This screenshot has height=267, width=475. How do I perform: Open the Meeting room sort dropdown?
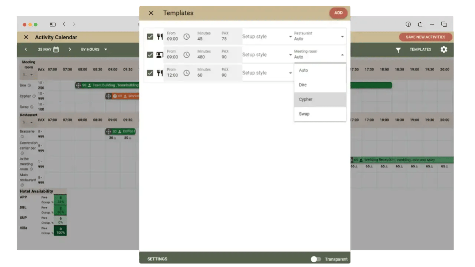[28, 75]
